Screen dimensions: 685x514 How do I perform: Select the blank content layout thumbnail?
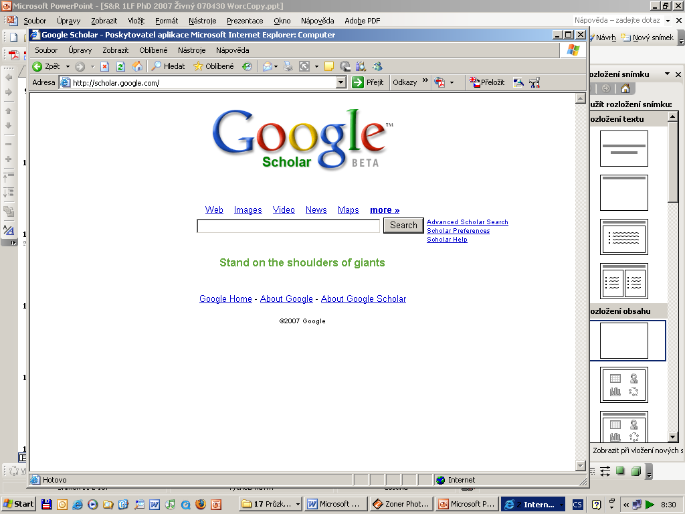624,341
